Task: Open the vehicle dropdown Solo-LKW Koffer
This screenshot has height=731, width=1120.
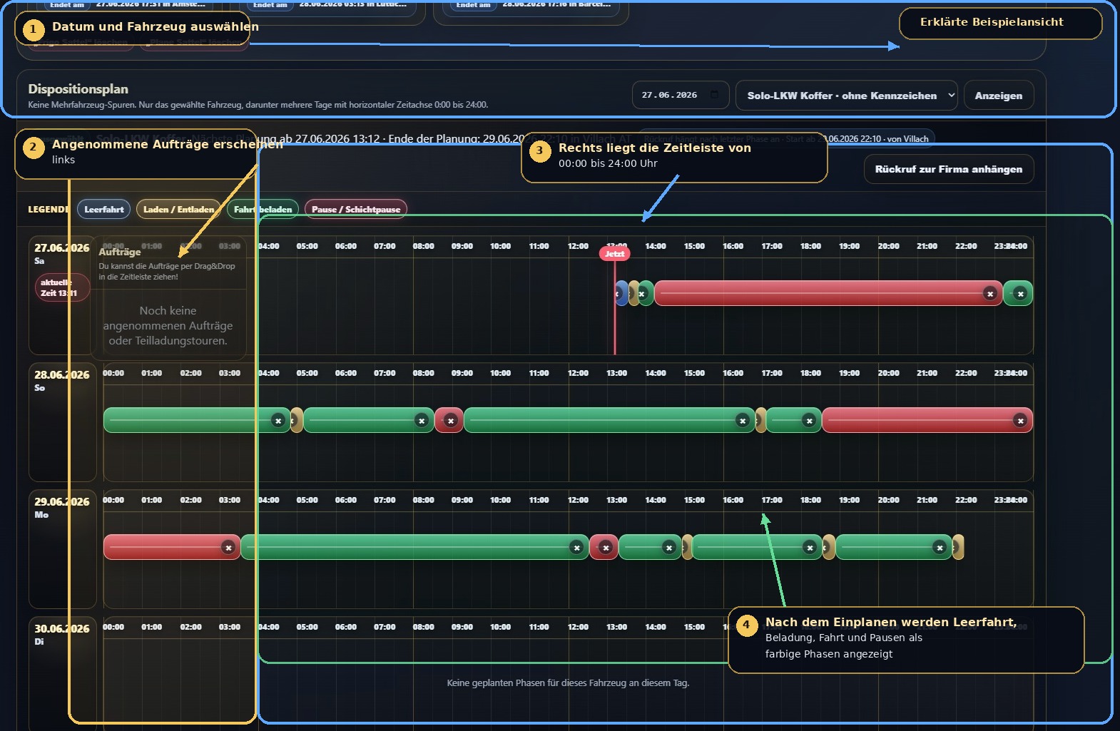Action: click(847, 96)
